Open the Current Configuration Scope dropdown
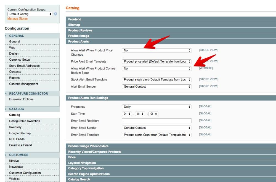The height and width of the screenshot is (182, 276). pos(30,14)
